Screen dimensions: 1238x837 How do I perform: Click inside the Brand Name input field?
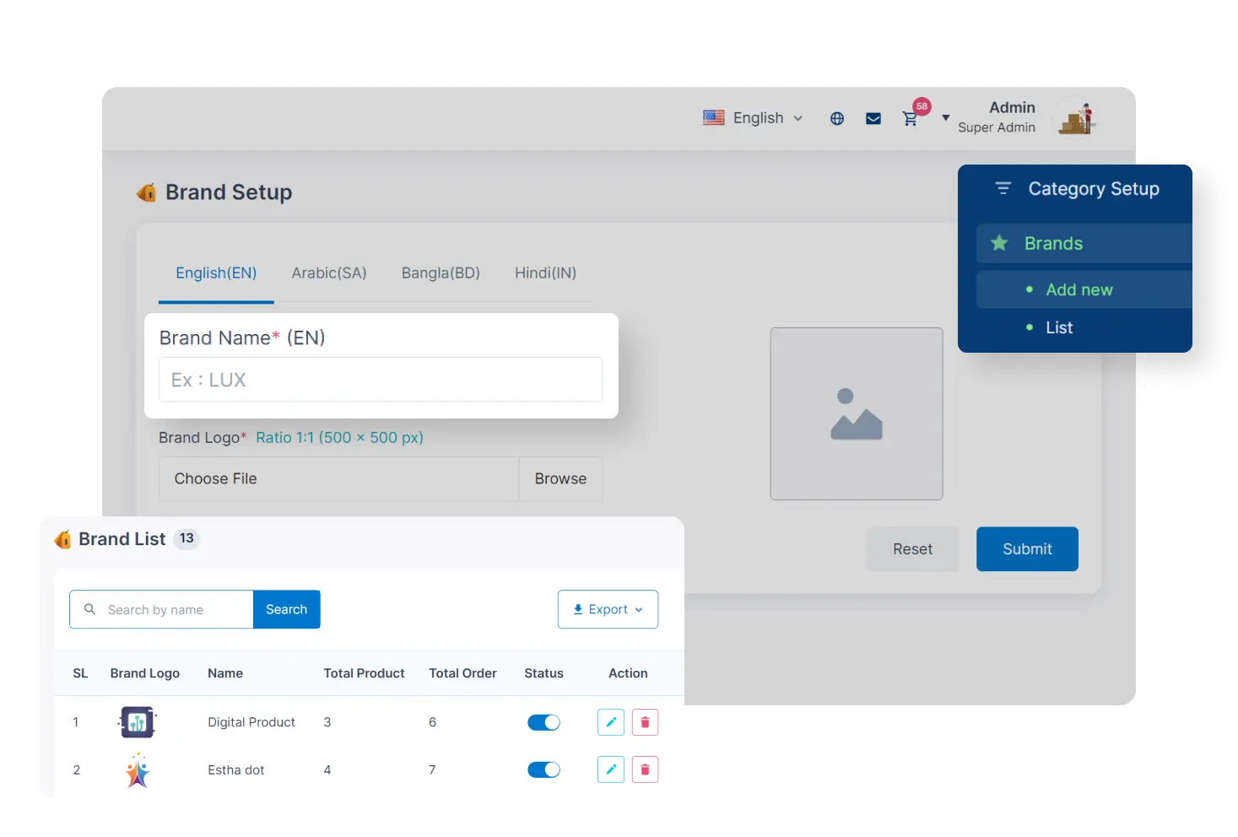(380, 379)
